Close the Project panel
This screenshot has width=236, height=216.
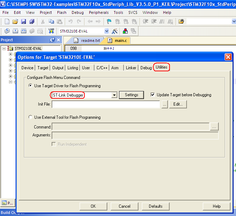tap(58, 40)
